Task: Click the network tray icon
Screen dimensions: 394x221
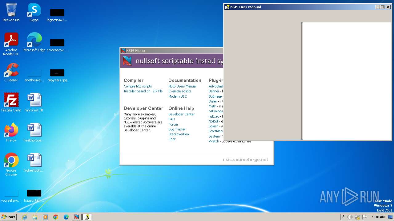Action: click(357, 217)
